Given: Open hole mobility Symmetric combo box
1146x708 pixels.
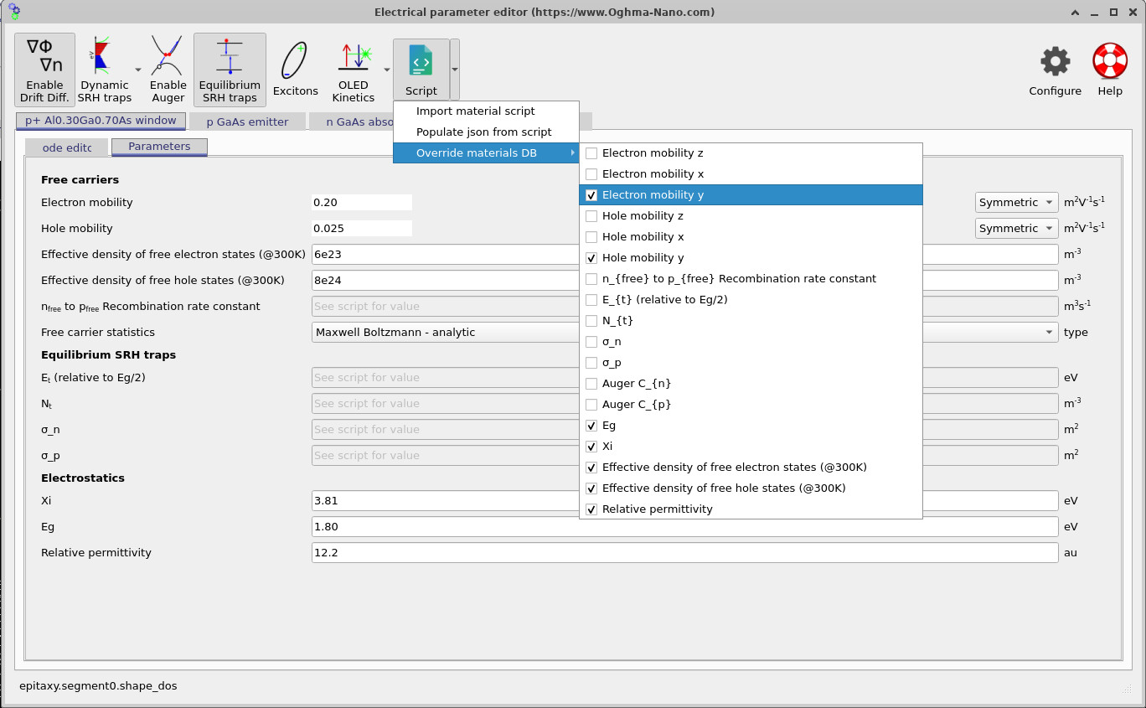Looking at the screenshot, I should (1017, 228).
